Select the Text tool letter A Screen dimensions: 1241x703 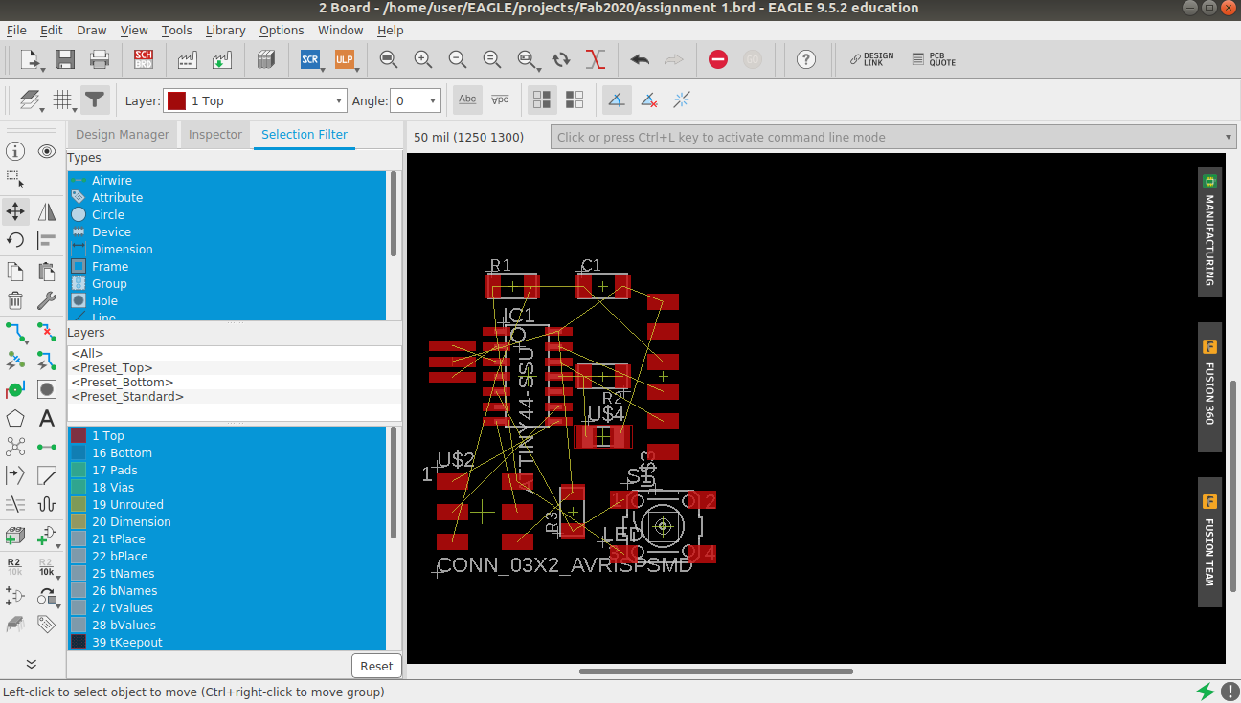point(47,418)
